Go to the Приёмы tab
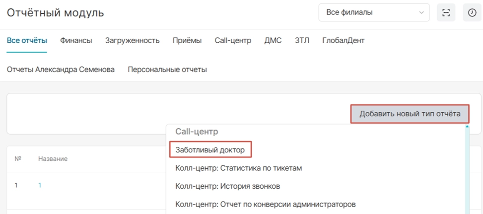 tap(187, 41)
